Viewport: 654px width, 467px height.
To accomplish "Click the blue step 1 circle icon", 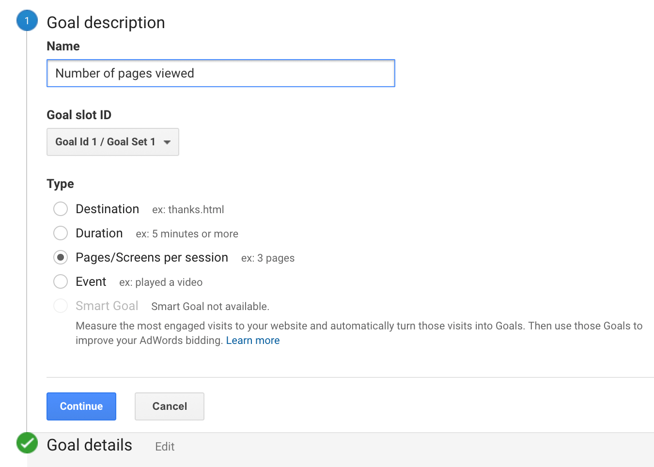I will pyautogui.click(x=27, y=21).
